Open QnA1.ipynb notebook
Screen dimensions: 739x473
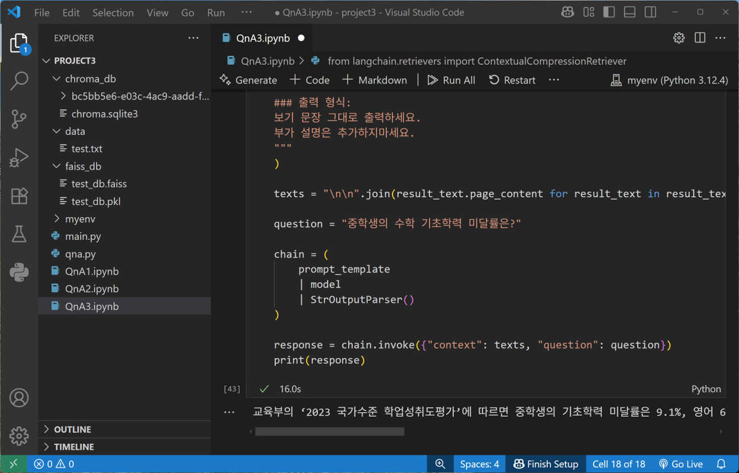125,272
